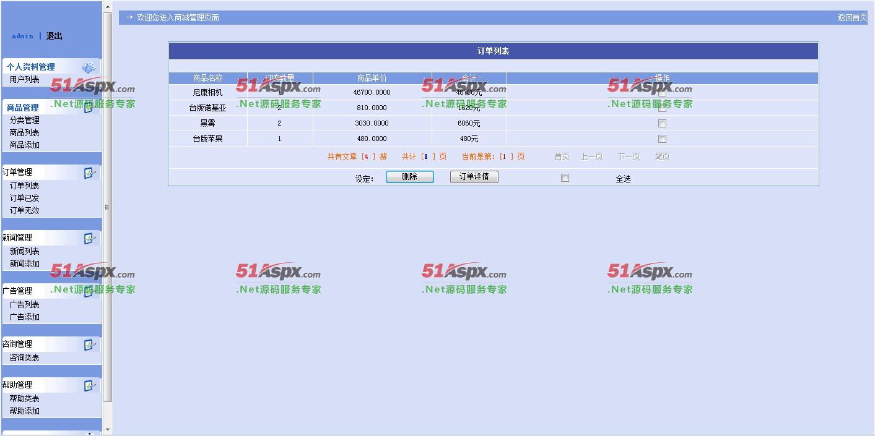This screenshot has width=875, height=436.
Task: Click the 订单管理 edit icon
Action: pyautogui.click(x=90, y=173)
